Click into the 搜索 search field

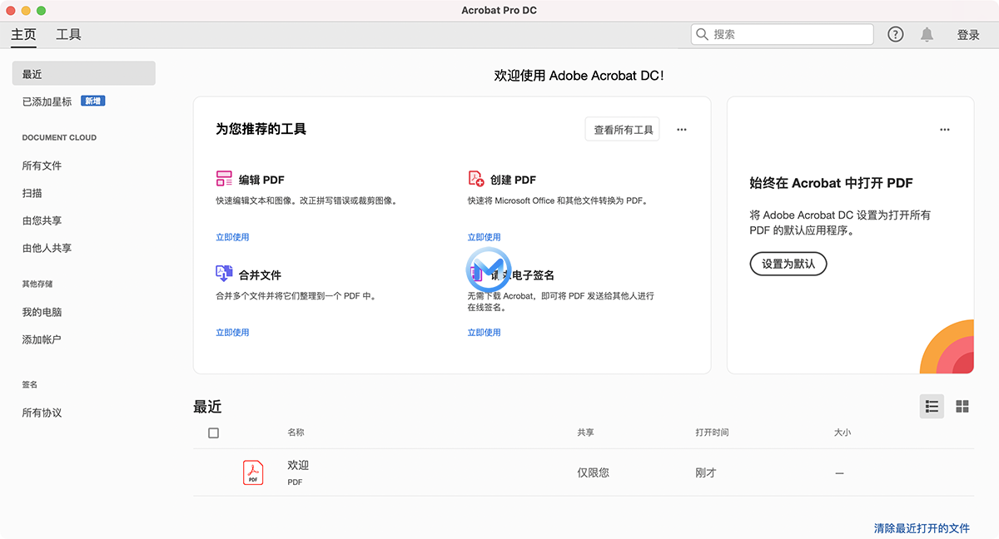click(x=782, y=34)
